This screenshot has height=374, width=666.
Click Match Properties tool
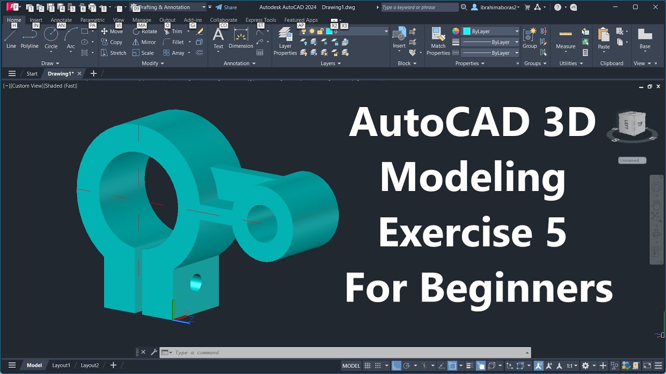pos(438,42)
